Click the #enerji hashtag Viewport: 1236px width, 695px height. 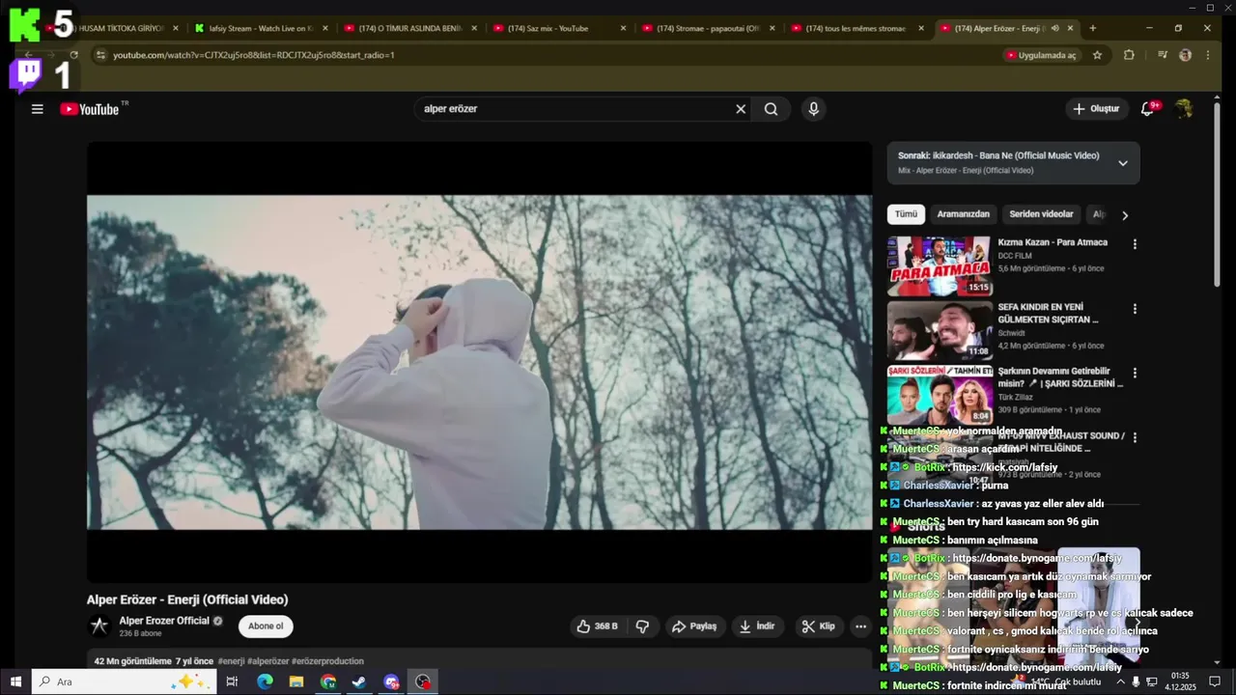tap(231, 661)
